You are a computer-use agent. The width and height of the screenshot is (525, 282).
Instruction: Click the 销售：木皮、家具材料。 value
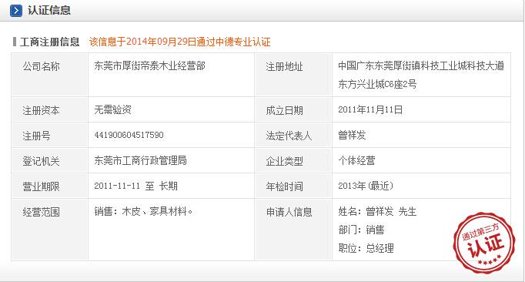point(143,211)
